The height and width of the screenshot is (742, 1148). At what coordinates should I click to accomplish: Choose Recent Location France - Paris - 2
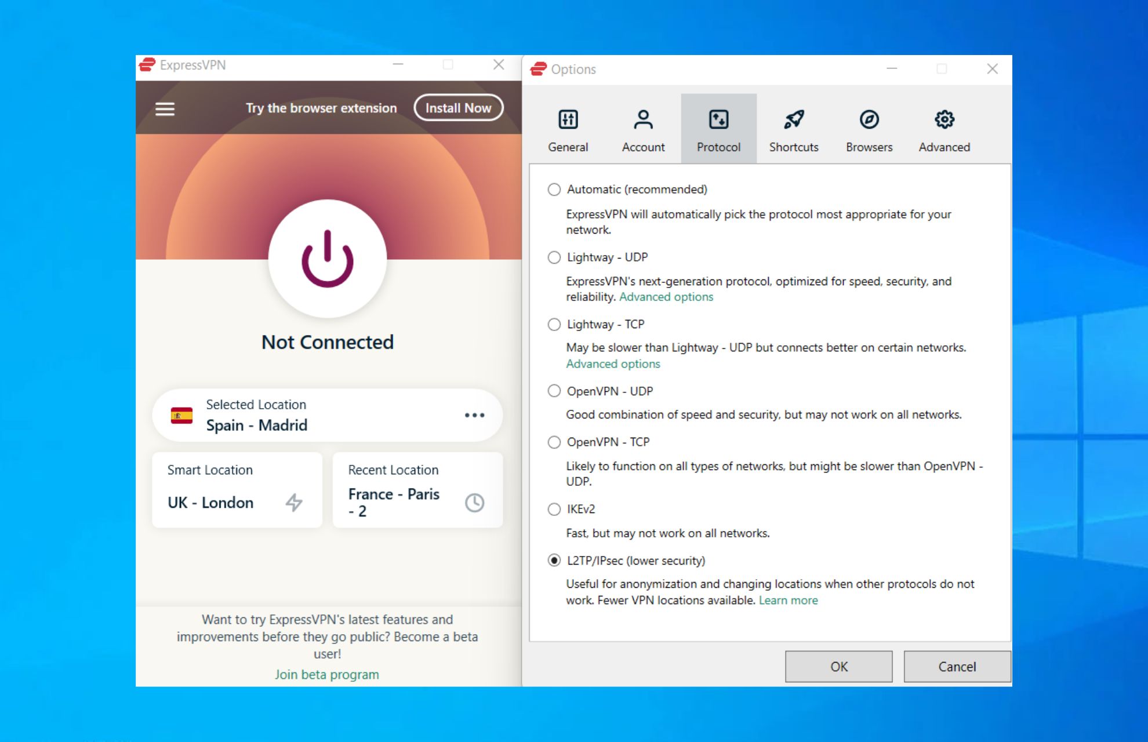[x=417, y=490]
